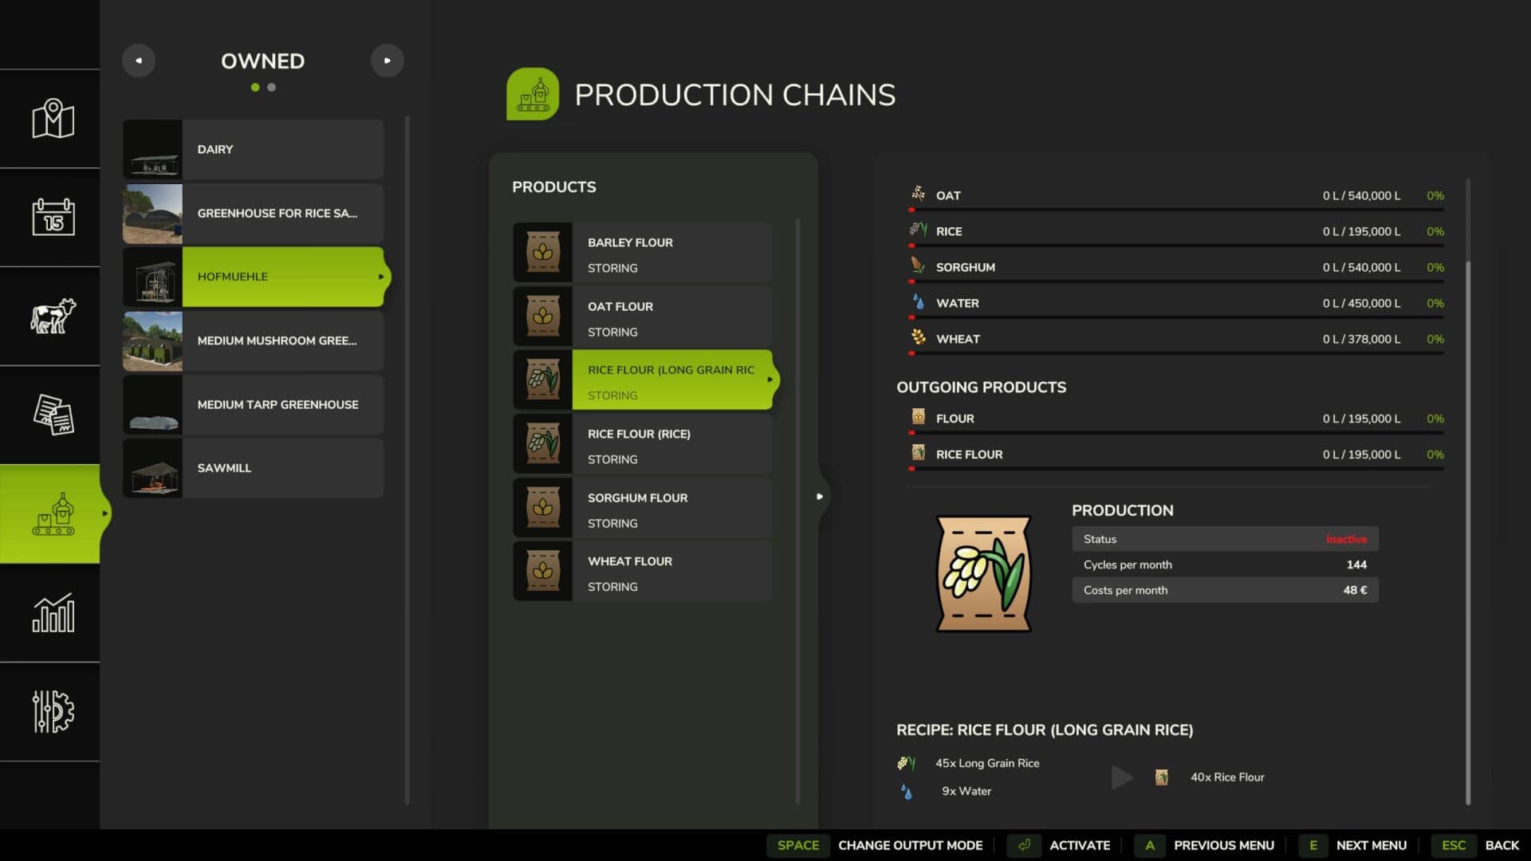Choose the Wheat Flour product
The width and height of the screenshot is (1531, 861).
[643, 572]
